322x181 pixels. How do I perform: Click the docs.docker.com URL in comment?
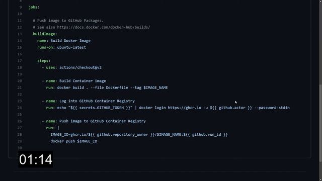pos(104,27)
